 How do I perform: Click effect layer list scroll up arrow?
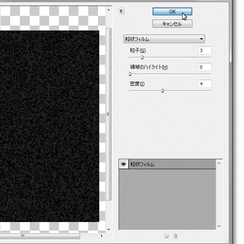(220, 163)
